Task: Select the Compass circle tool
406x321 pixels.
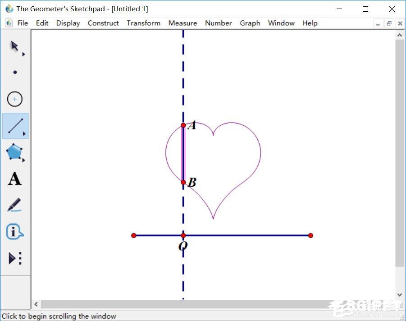Action: [x=15, y=99]
